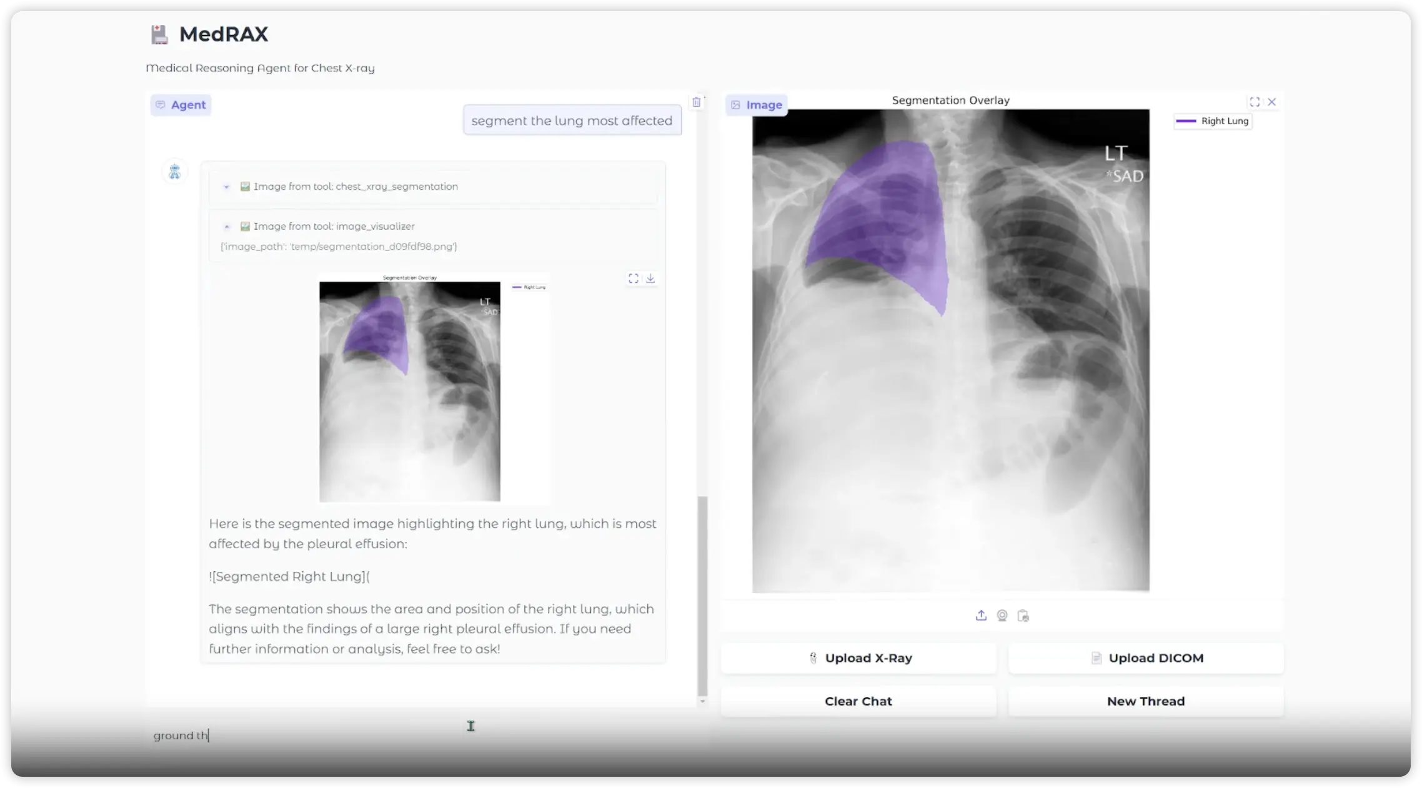
Task: Expand the Image panel to fullscreen
Action: [x=1254, y=102]
